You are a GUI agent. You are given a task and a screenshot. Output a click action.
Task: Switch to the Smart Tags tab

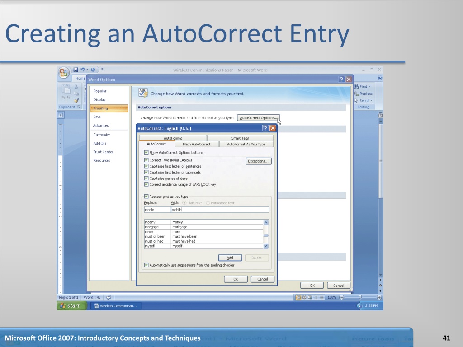pos(240,138)
